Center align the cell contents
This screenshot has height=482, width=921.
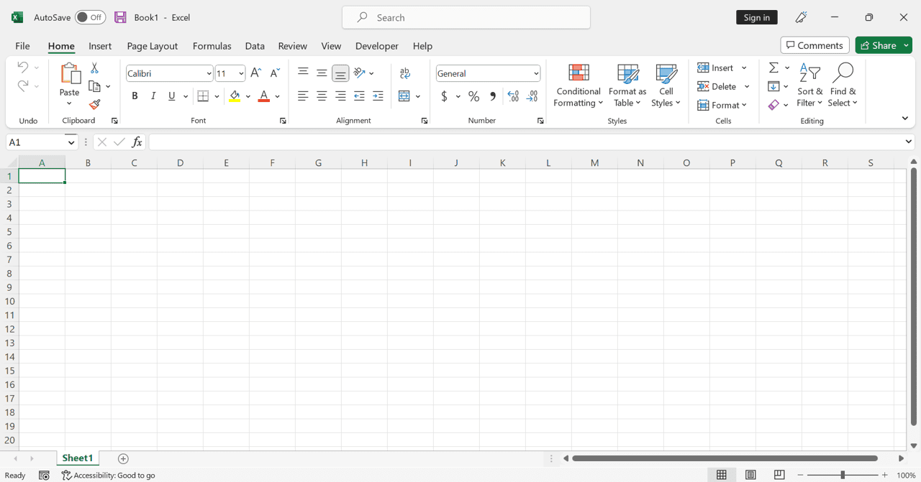tap(322, 96)
